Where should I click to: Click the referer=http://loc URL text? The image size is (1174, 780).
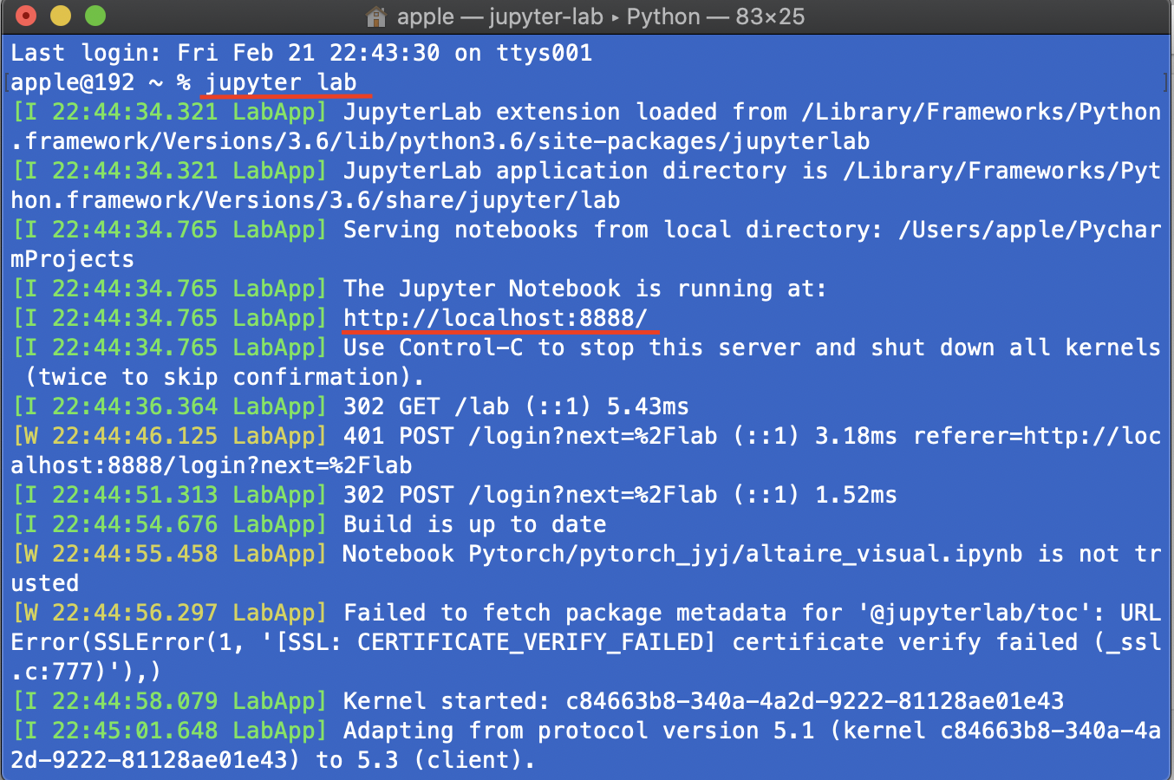[1037, 436]
